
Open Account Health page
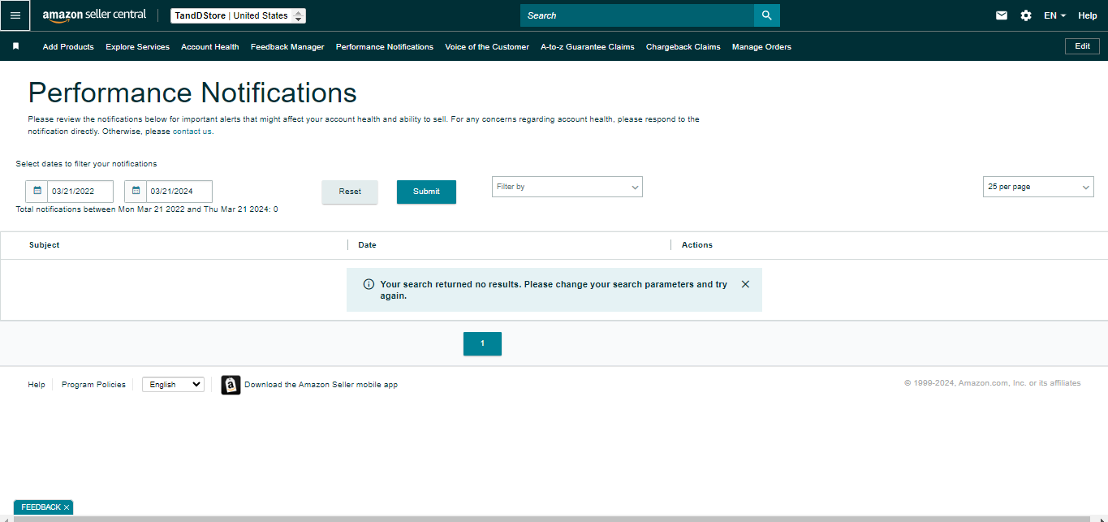[209, 47]
